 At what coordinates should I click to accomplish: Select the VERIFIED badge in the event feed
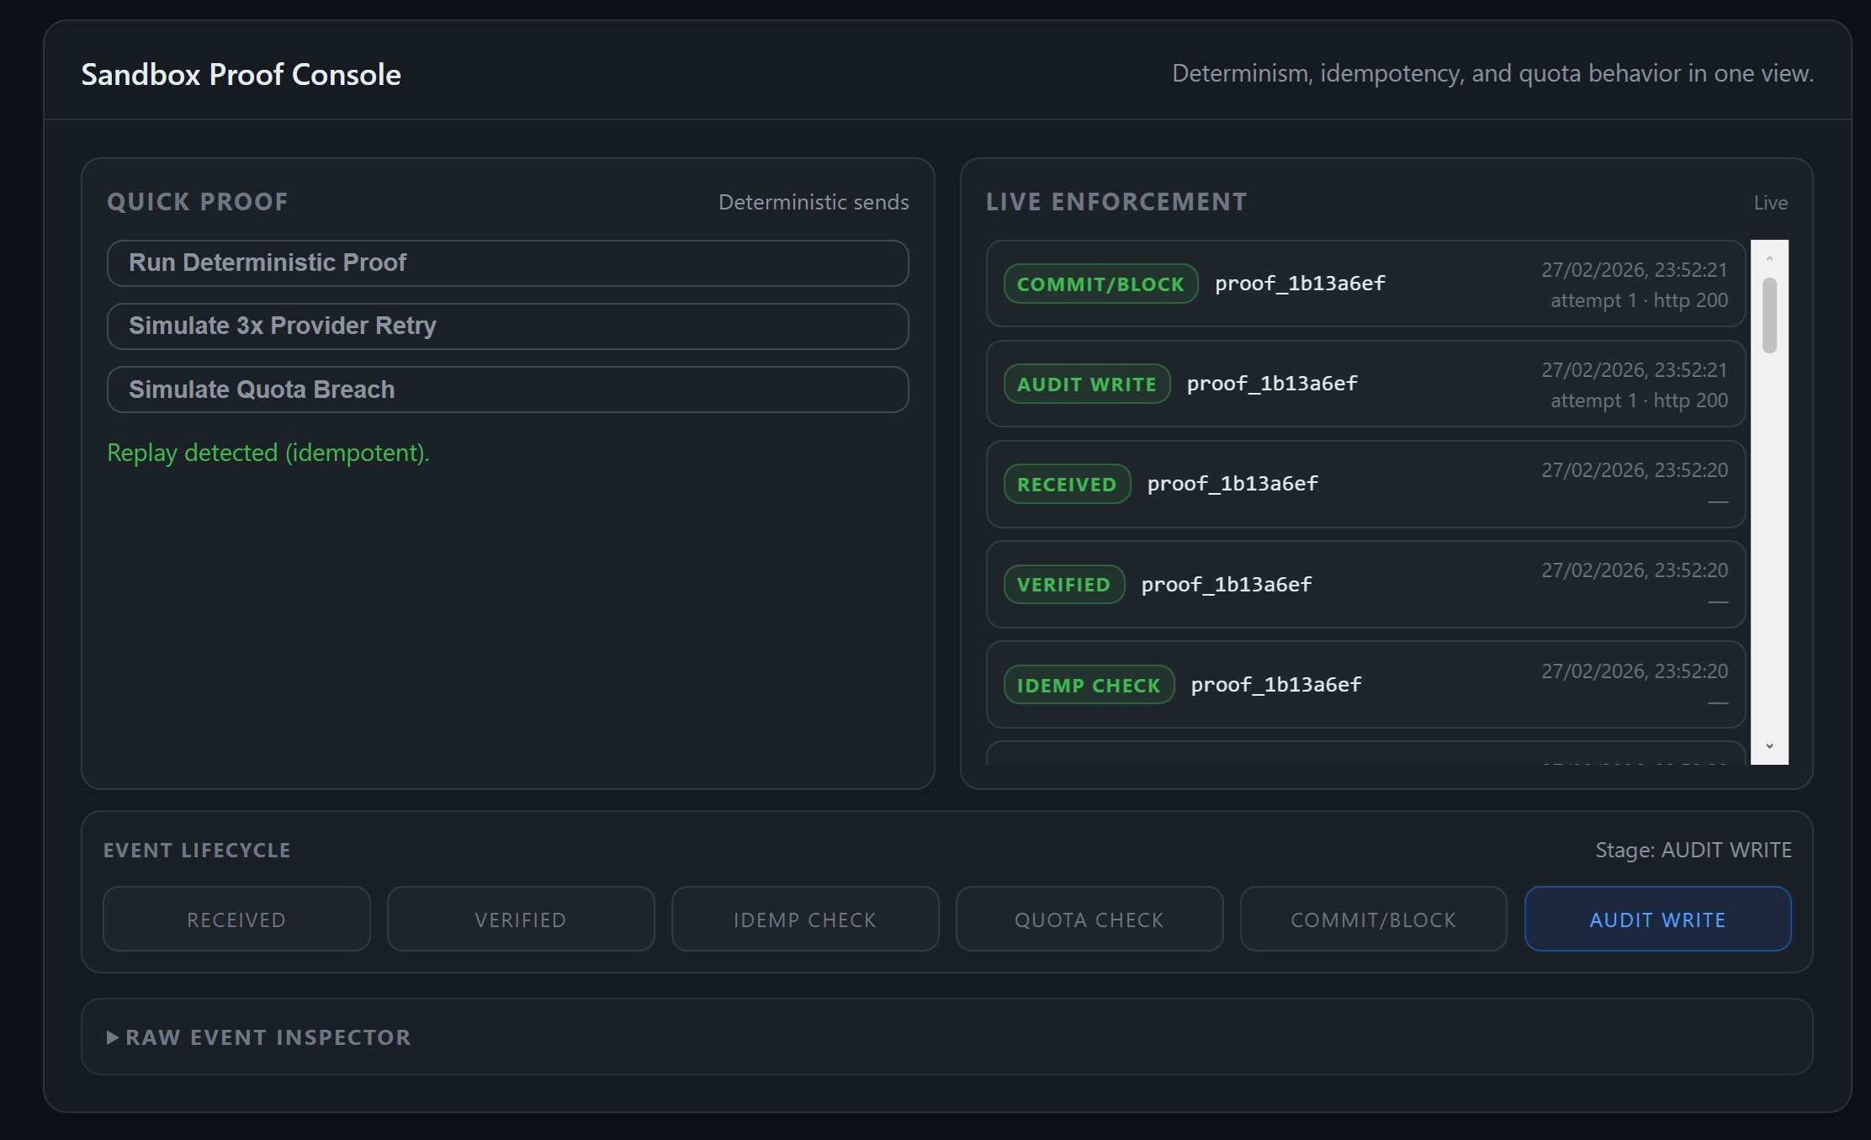click(x=1063, y=584)
